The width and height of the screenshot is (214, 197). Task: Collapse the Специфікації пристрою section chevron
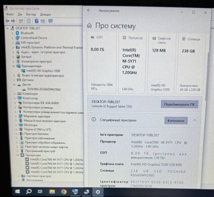[195, 120]
